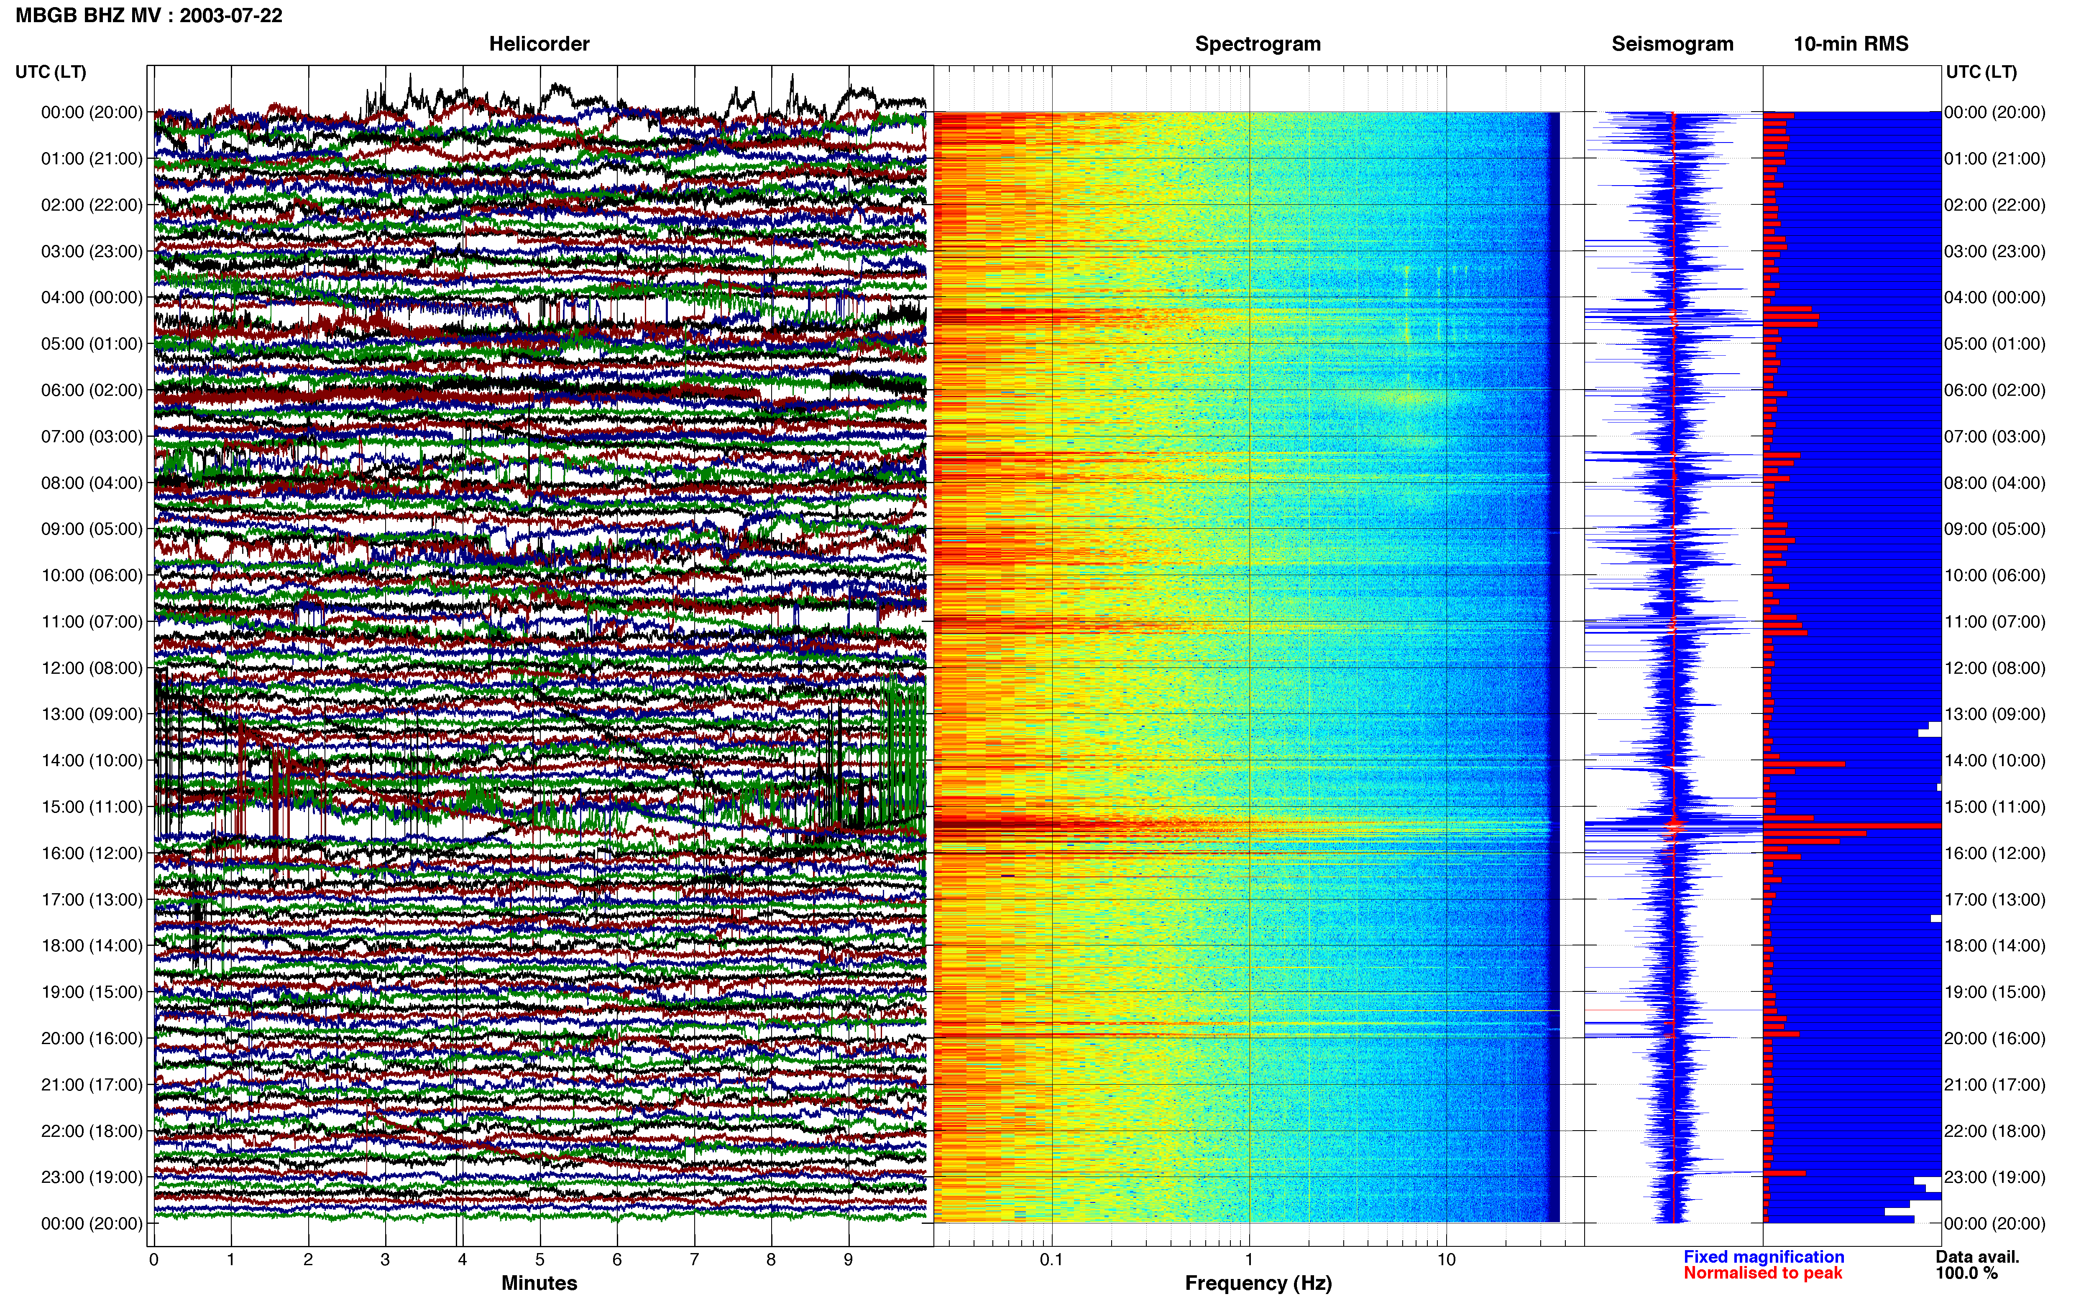This screenshot has height=1312, width=2099.
Task: Click the 'Fixed magnification' legend text
Action: point(1763,1256)
